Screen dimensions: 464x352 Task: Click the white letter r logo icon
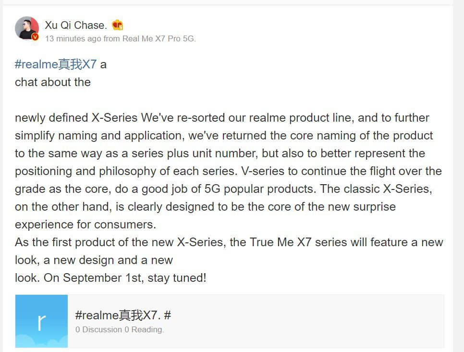pos(41,322)
